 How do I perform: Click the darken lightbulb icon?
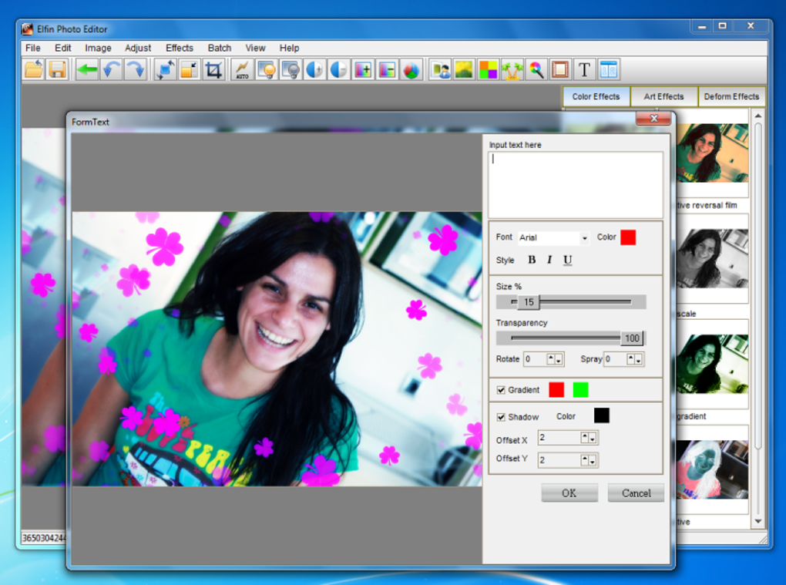(291, 69)
